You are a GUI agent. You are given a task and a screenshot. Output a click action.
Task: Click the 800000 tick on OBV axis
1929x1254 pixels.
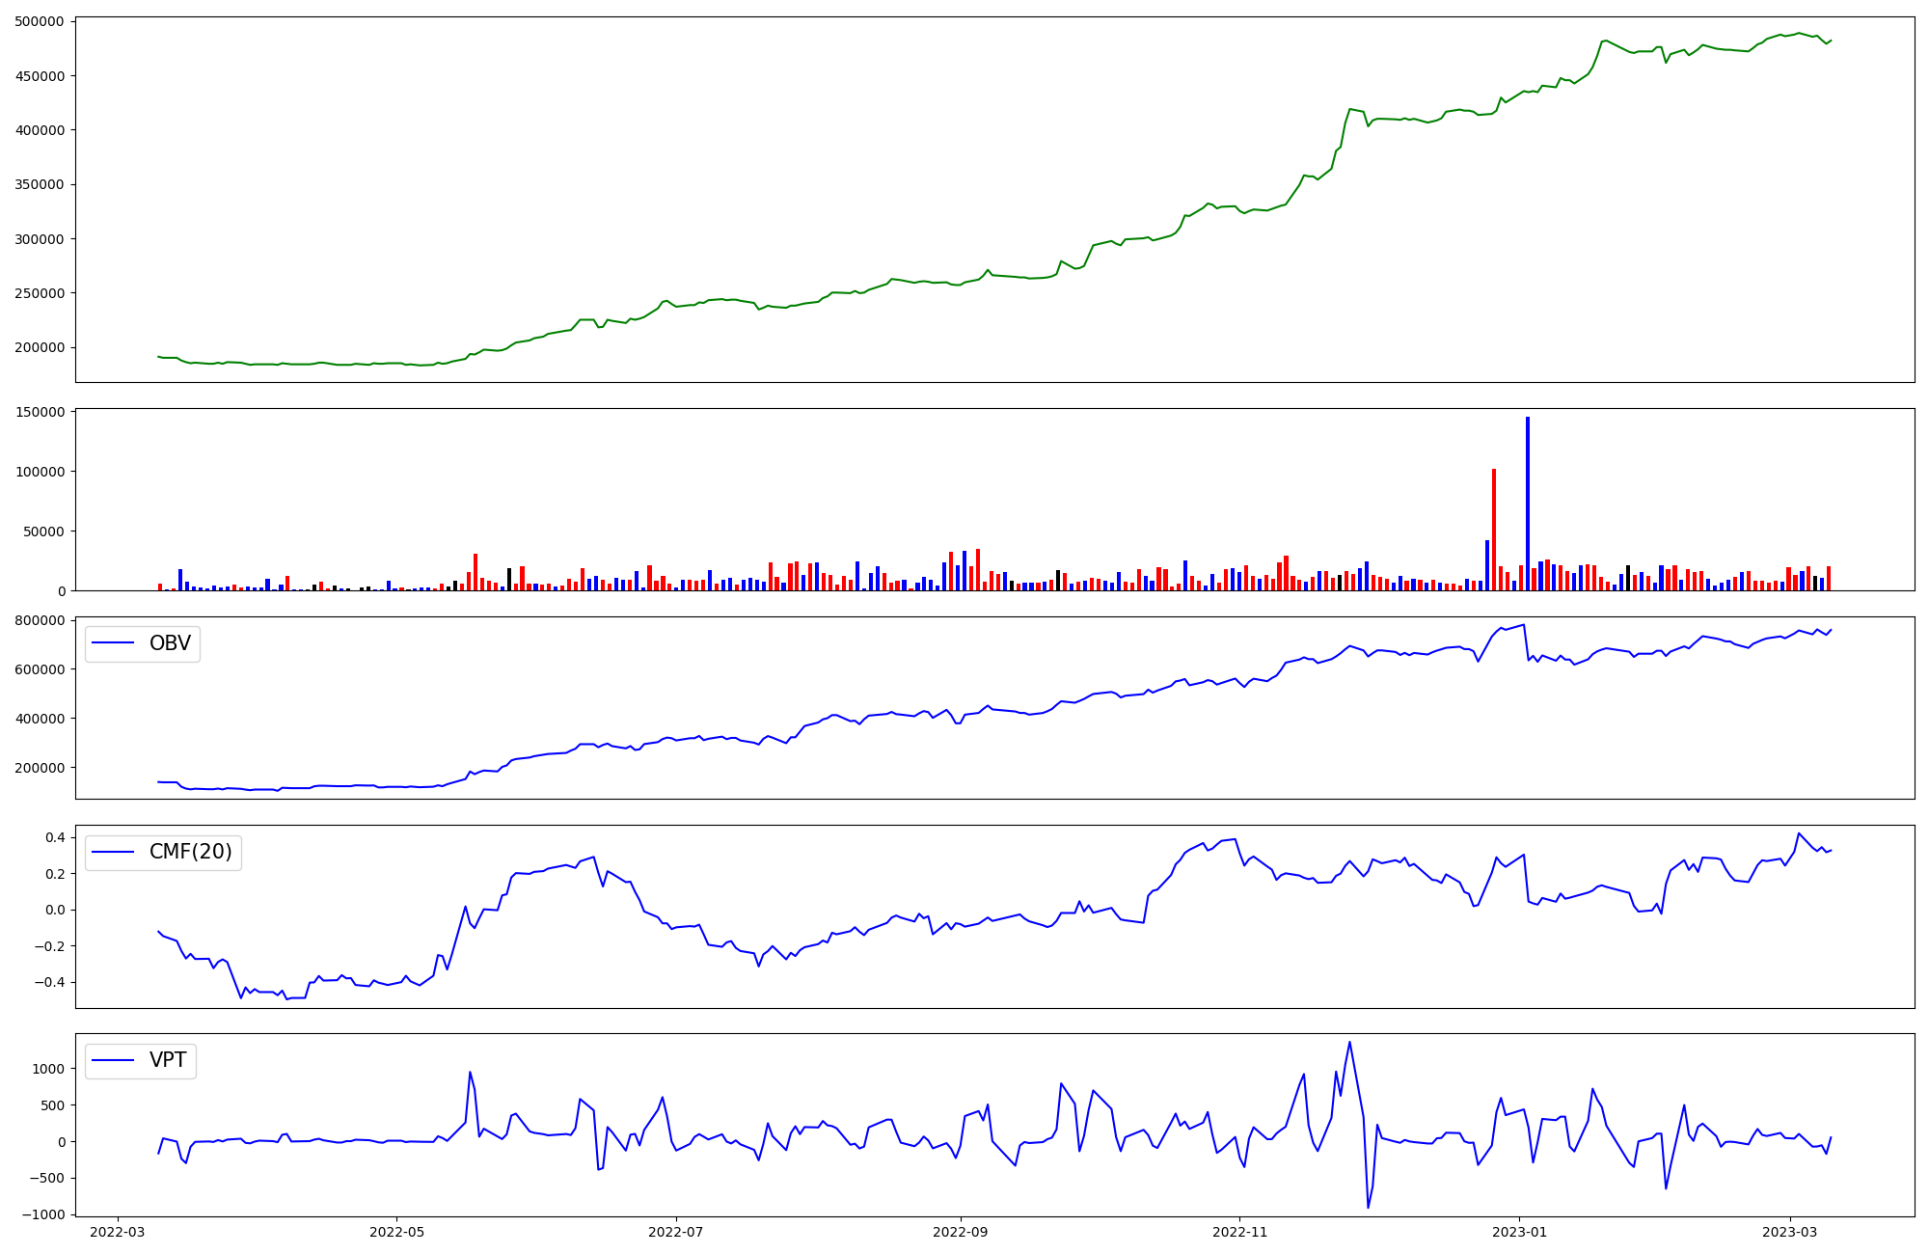click(x=39, y=620)
